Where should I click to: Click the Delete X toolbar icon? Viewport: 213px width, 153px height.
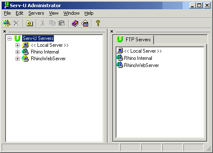[x=16, y=23]
